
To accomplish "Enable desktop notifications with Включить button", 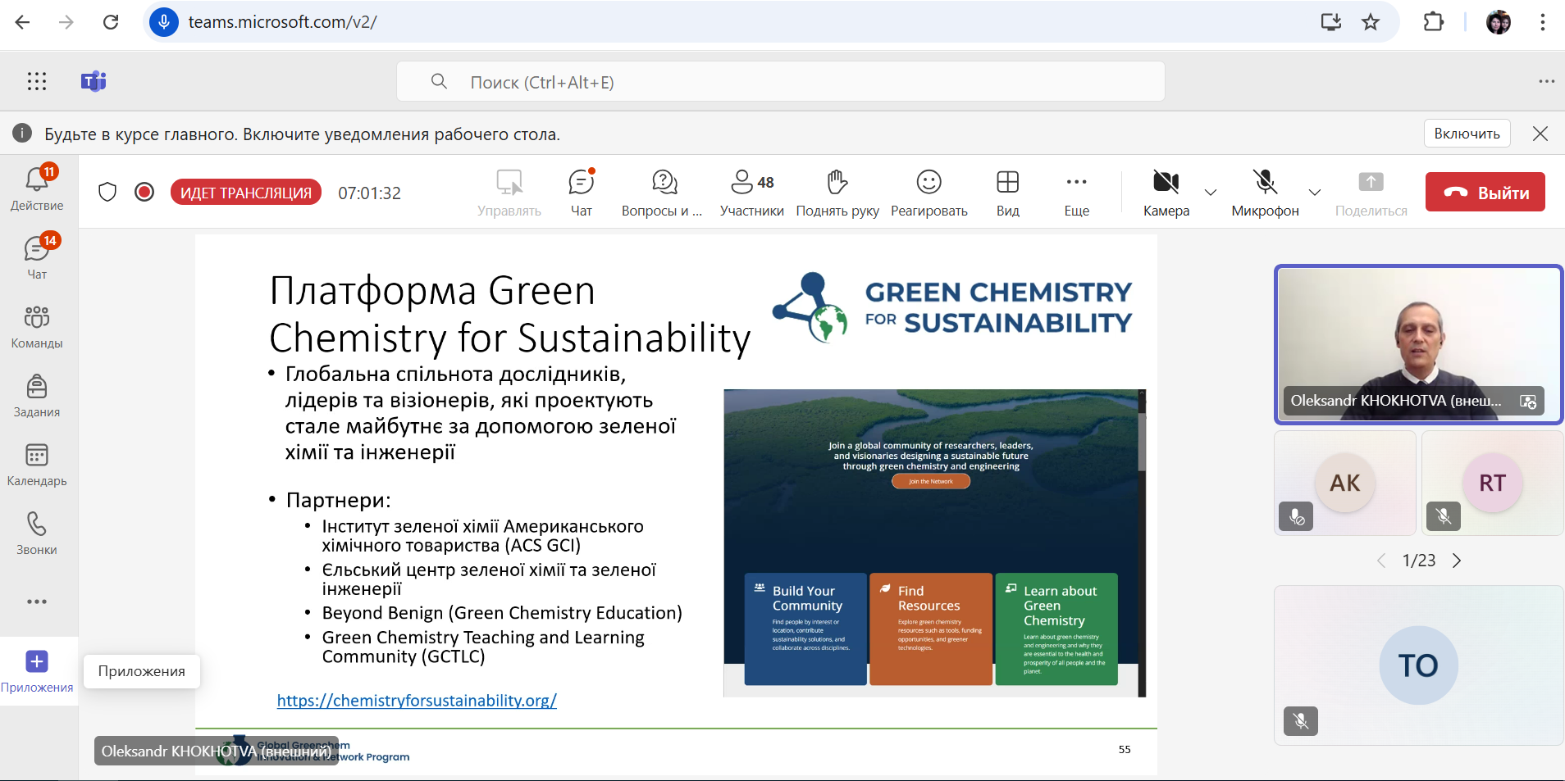I will coord(1467,134).
